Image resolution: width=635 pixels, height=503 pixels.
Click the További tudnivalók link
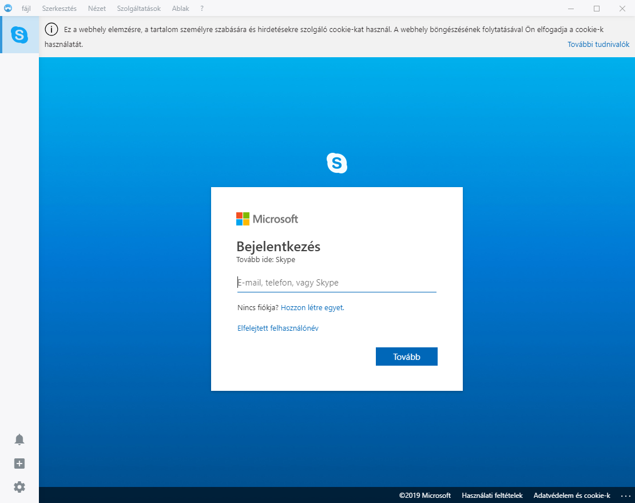[598, 45]
